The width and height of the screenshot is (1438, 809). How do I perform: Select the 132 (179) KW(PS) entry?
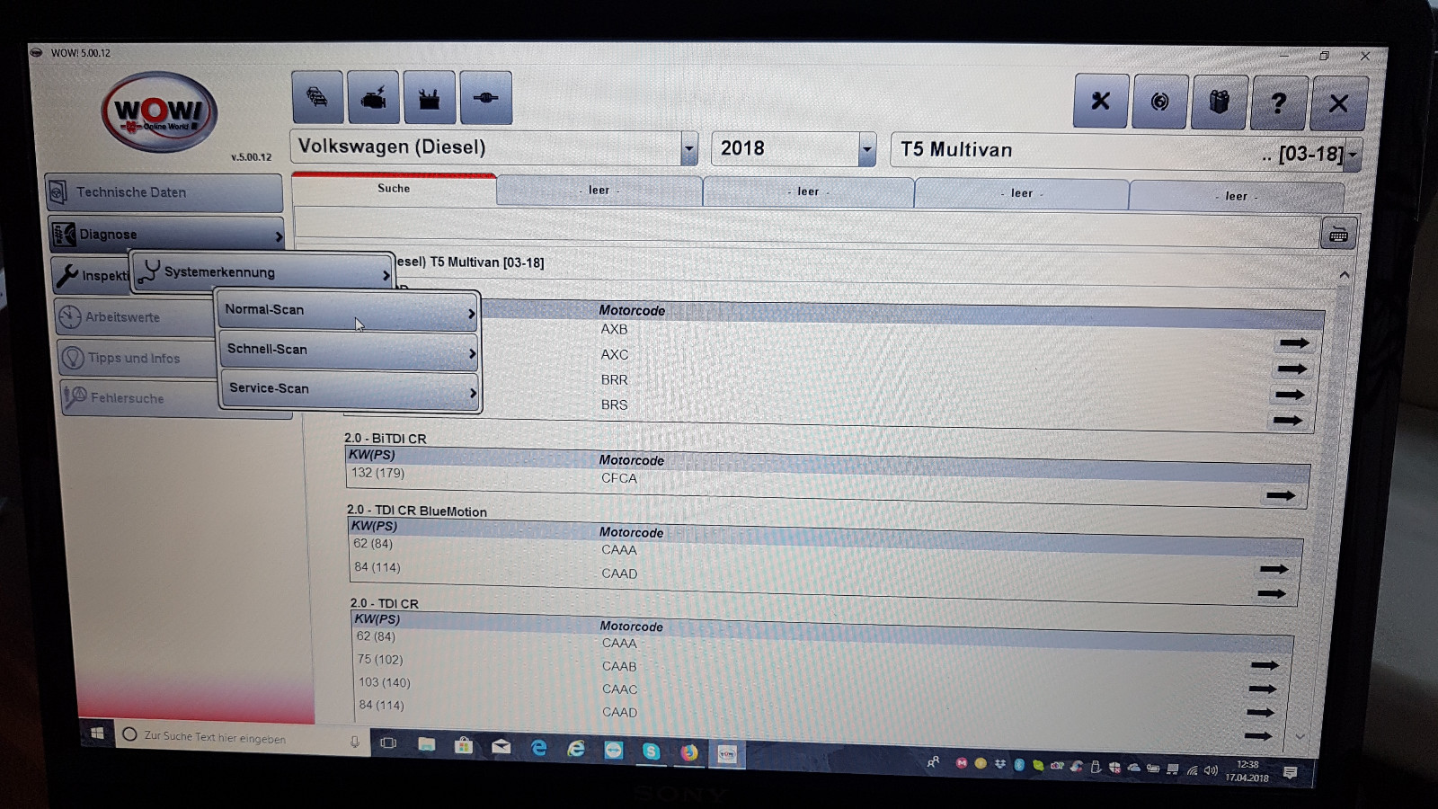[378, 473]
